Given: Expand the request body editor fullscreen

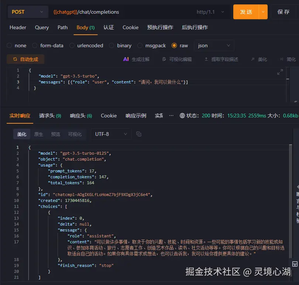Looking at the screenshot, I should click(x=280, y=72).
